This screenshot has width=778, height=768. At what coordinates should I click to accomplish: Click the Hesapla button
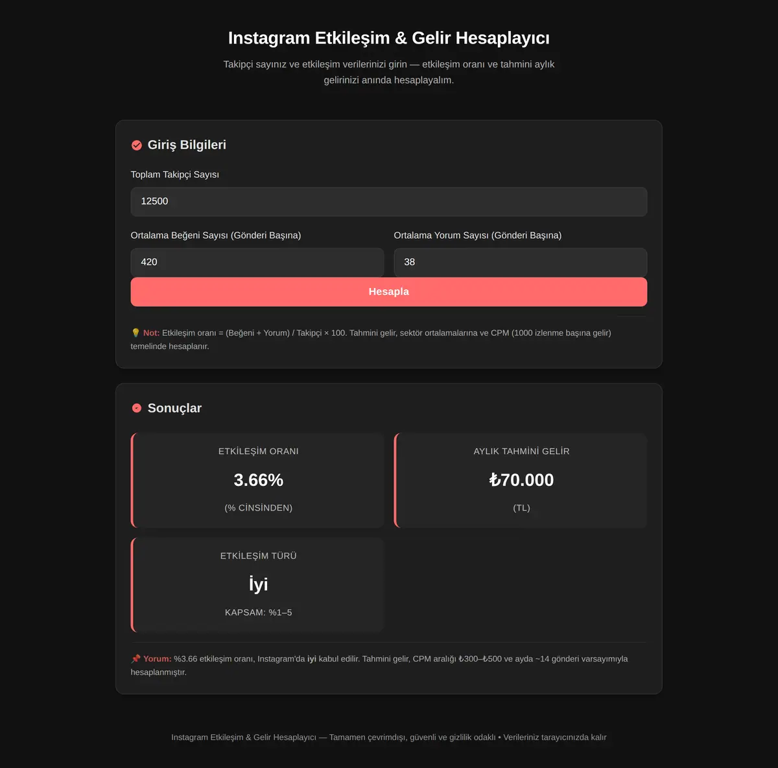(x=389, y=292)
